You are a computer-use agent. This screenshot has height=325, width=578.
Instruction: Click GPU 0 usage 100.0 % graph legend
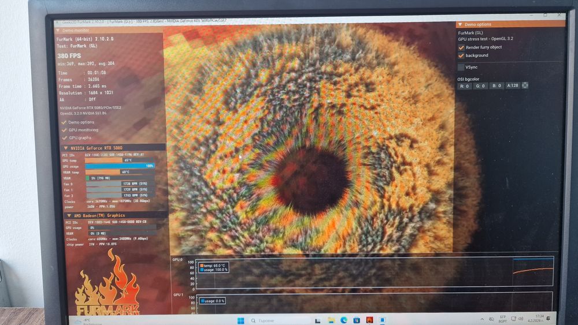point(213,270)
